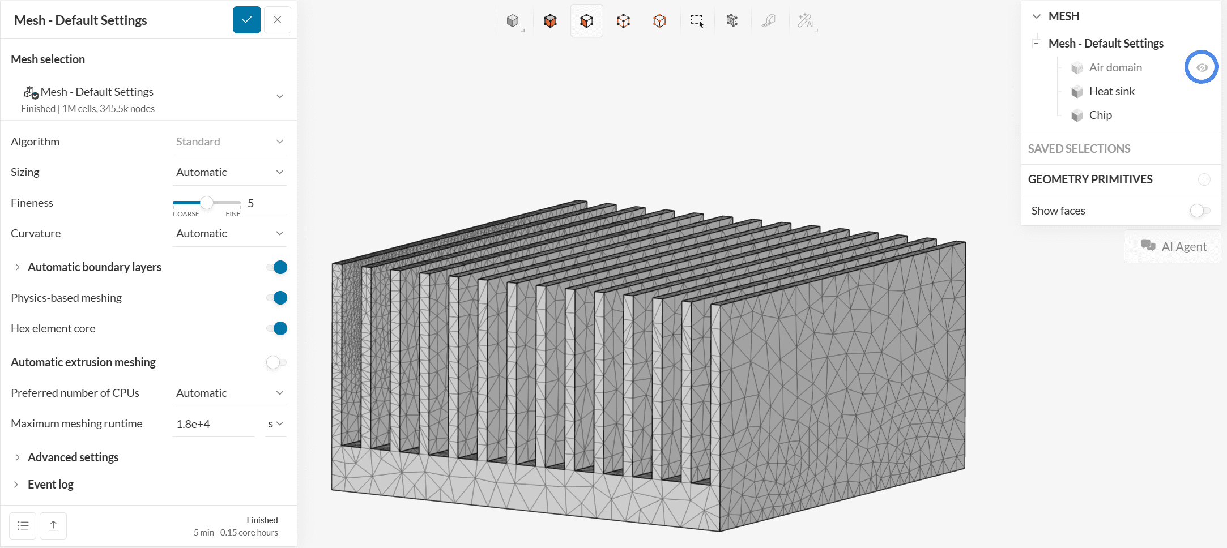Expand the Event log section
The height and width of the screenshot is (548, 1227).
pos(50,485)
